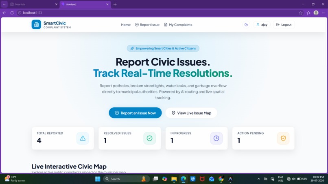Close the frontend browser tab
Image resolution: width=328 pixels, height=184 pixels.
[x=107, y=4]
